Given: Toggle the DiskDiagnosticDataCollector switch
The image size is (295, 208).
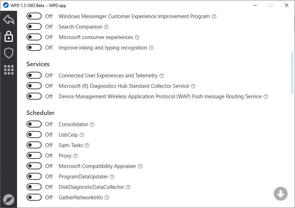Looking at the screenshot, I should pos(34,187).
